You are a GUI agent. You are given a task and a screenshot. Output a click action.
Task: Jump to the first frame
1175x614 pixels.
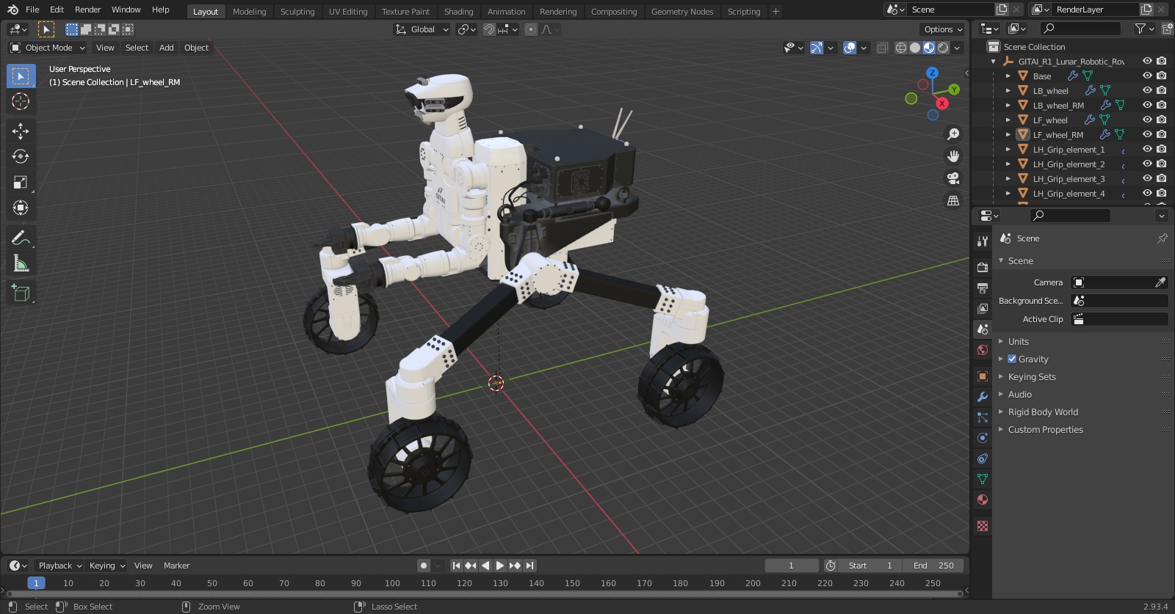[456, 566]
